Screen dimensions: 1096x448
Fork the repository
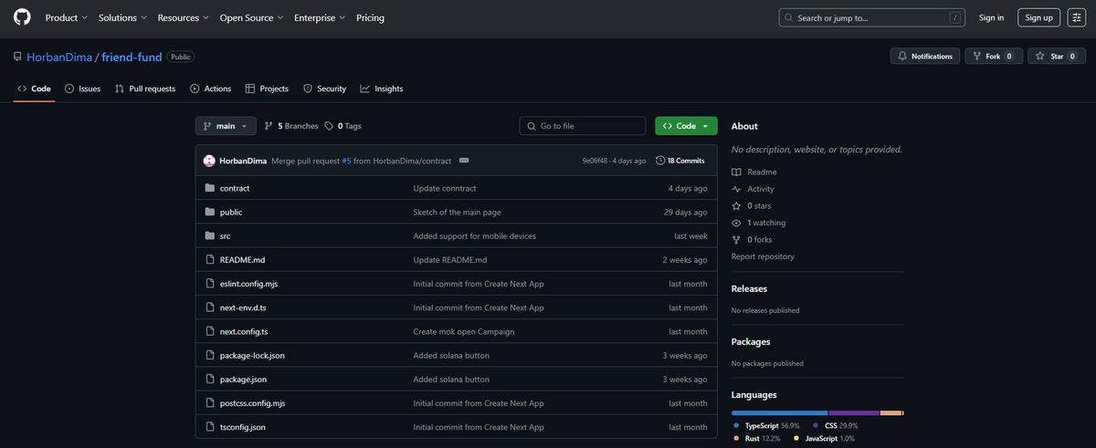[993, 57]
